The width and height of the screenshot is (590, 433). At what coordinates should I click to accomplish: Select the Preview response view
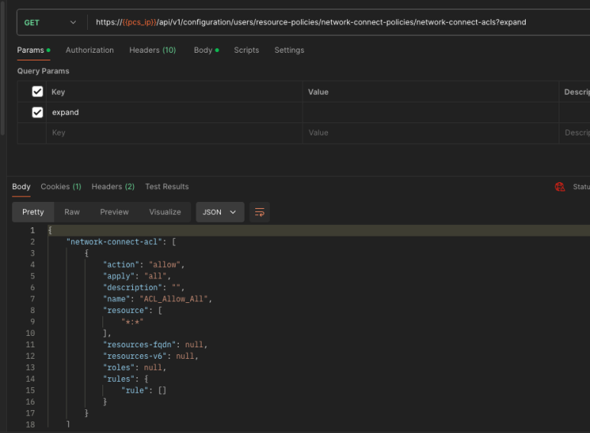114,212
